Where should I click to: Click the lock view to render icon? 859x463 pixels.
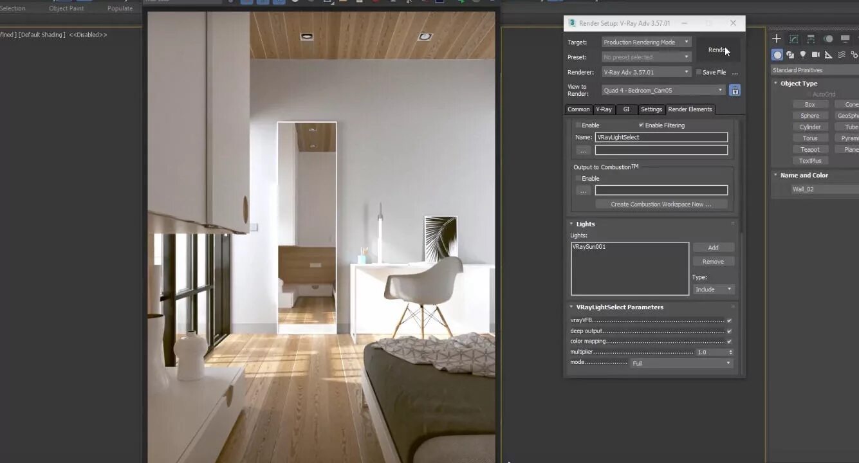[735, 90]
